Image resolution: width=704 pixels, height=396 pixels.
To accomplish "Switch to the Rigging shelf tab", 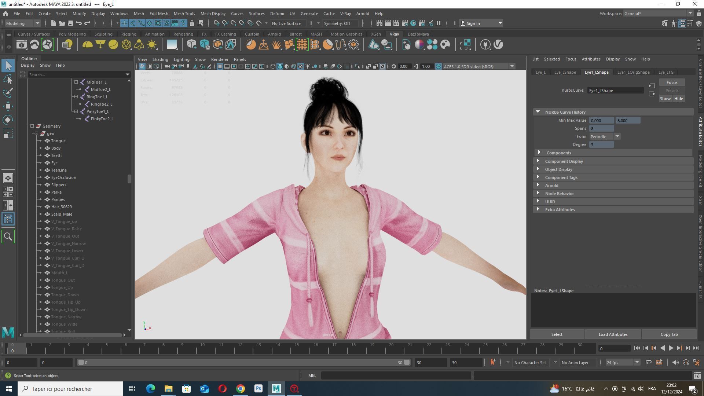I will tap(128, 34).
